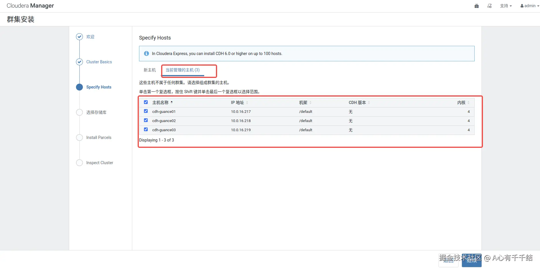Click the 返回 button at bottom

point(449,260)
